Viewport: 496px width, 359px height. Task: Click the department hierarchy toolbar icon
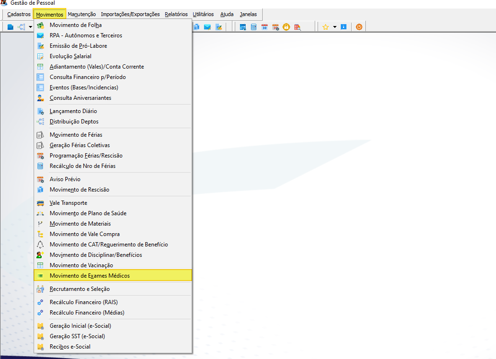pyautogui.click(x=21, y=27)
